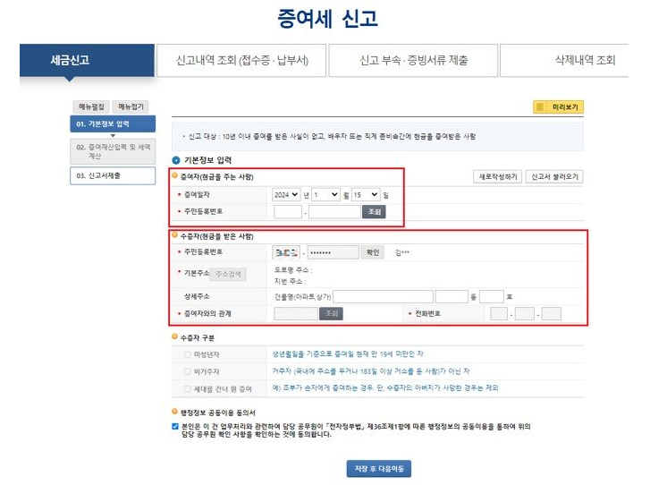The image size is (650, 485).
Task: Click the 메뉴접기 button
Action: click(x=131, y=106)
